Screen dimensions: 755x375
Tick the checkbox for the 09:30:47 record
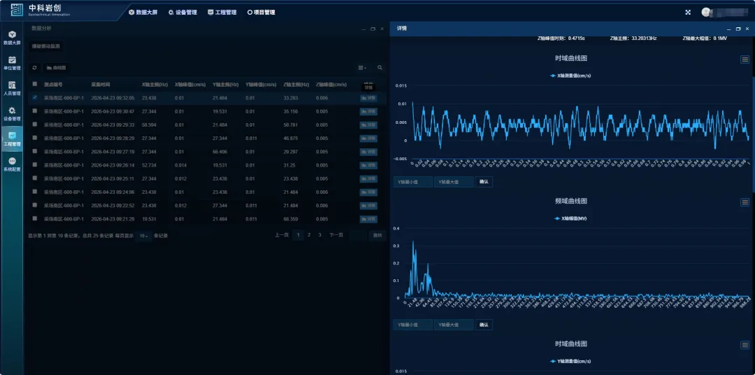[x=35, y=111]
